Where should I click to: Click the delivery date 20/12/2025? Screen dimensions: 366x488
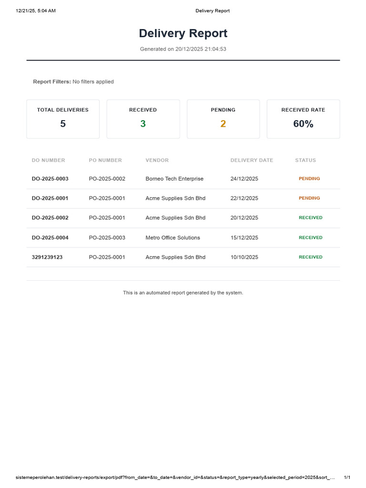pos(244,218)
